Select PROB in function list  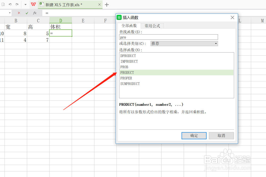coord(176,67)
